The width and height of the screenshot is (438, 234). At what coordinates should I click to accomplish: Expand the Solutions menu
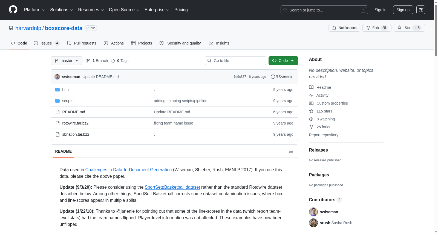coord(62,10)
